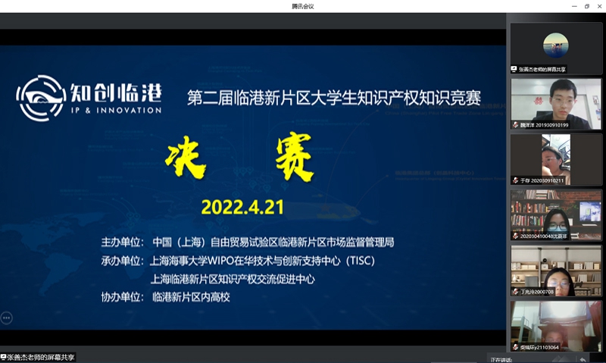Click screen-share icon in the top participant tile
The height and width of the screenshot is (363, 606).
click(x=515, y=69)
